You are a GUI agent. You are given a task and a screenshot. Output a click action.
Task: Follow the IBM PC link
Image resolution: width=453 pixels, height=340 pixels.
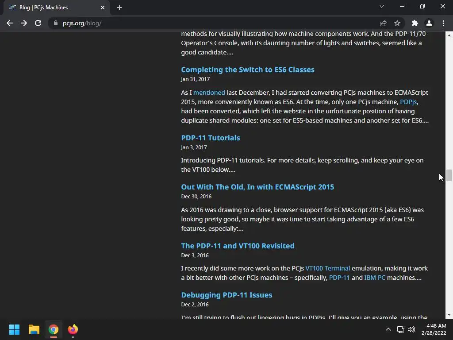coord(374,278)
